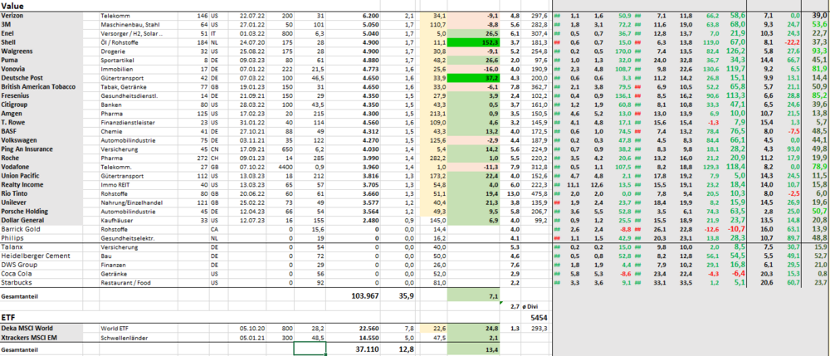The height and width of the screenshot is (356, 830).
Task: Click the Vodafone name cell
Action: (x=41, y=167)
